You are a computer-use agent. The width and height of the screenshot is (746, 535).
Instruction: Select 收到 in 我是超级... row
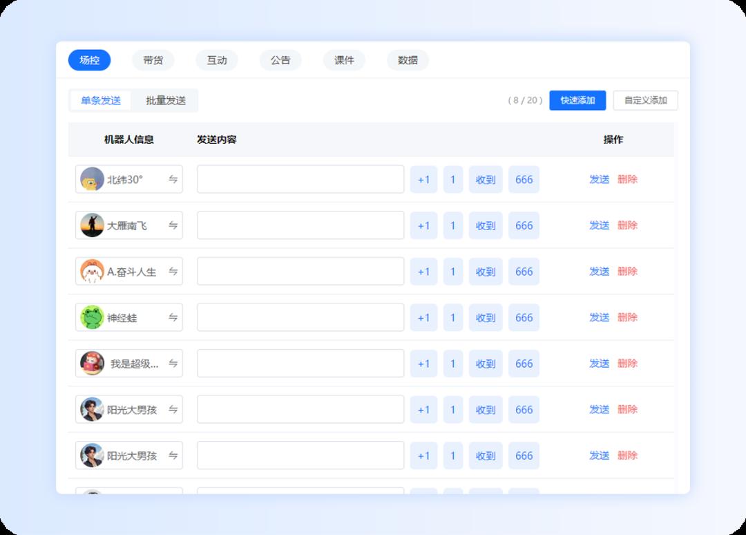pos(486,364)
